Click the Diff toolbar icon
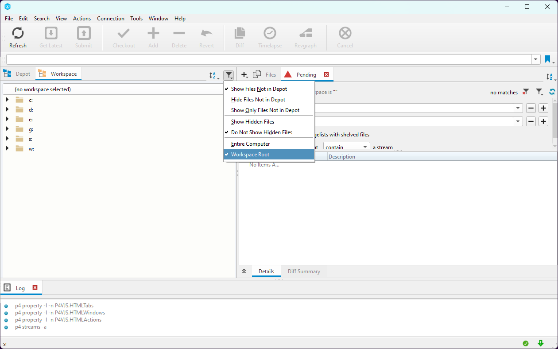 [240, 33]
